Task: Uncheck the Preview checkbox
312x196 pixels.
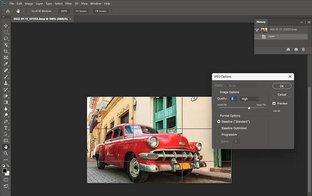Action: (274, 103)
